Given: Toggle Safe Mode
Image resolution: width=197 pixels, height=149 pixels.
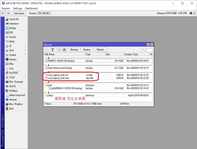Looking at the screenshot, I should (19, 13).
